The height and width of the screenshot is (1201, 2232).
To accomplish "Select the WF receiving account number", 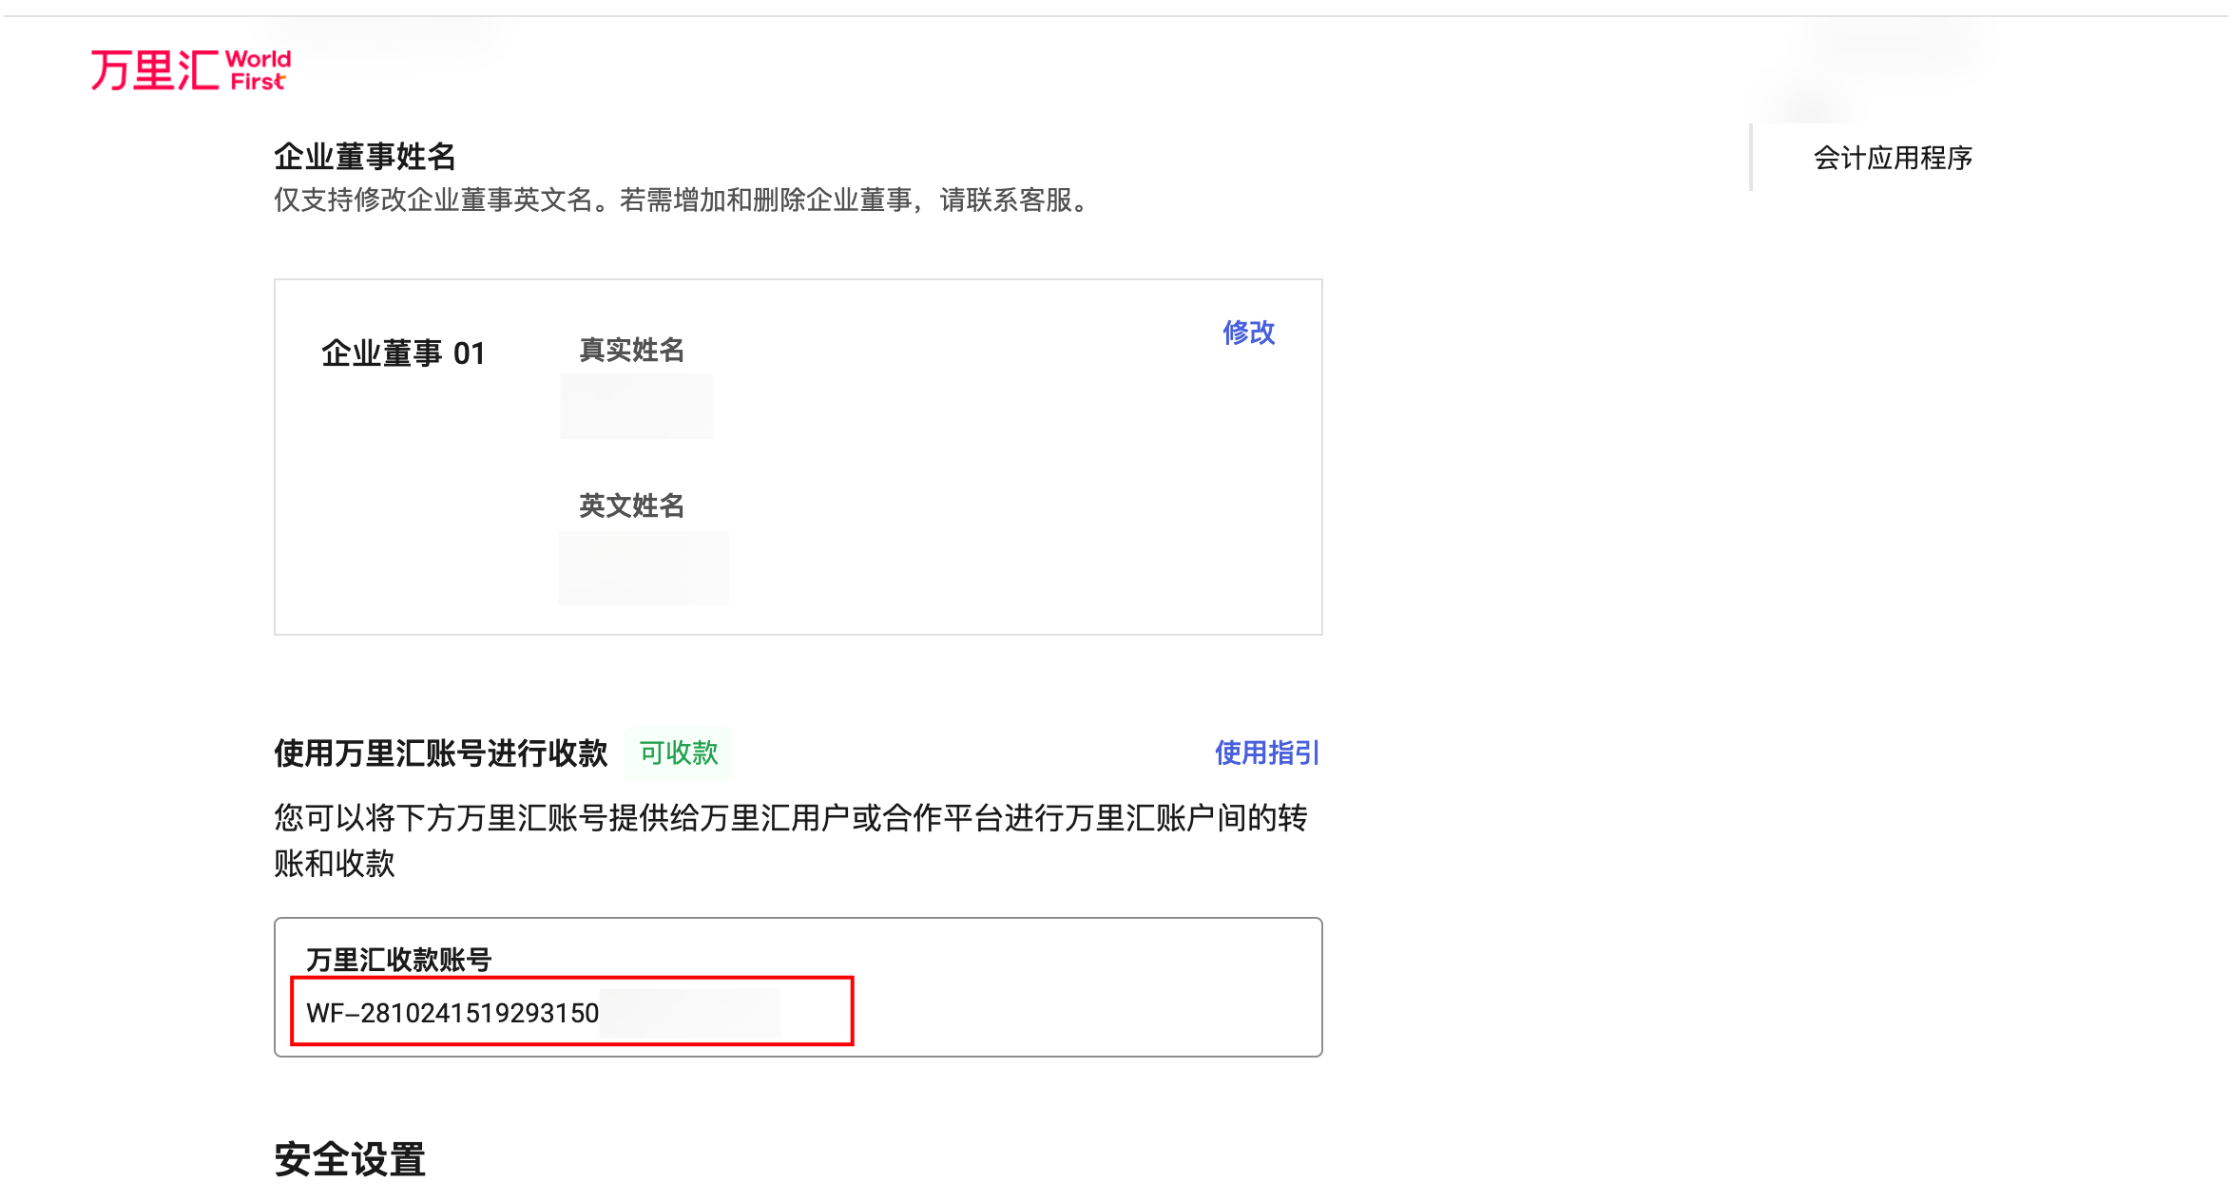I will (452, 1014).
